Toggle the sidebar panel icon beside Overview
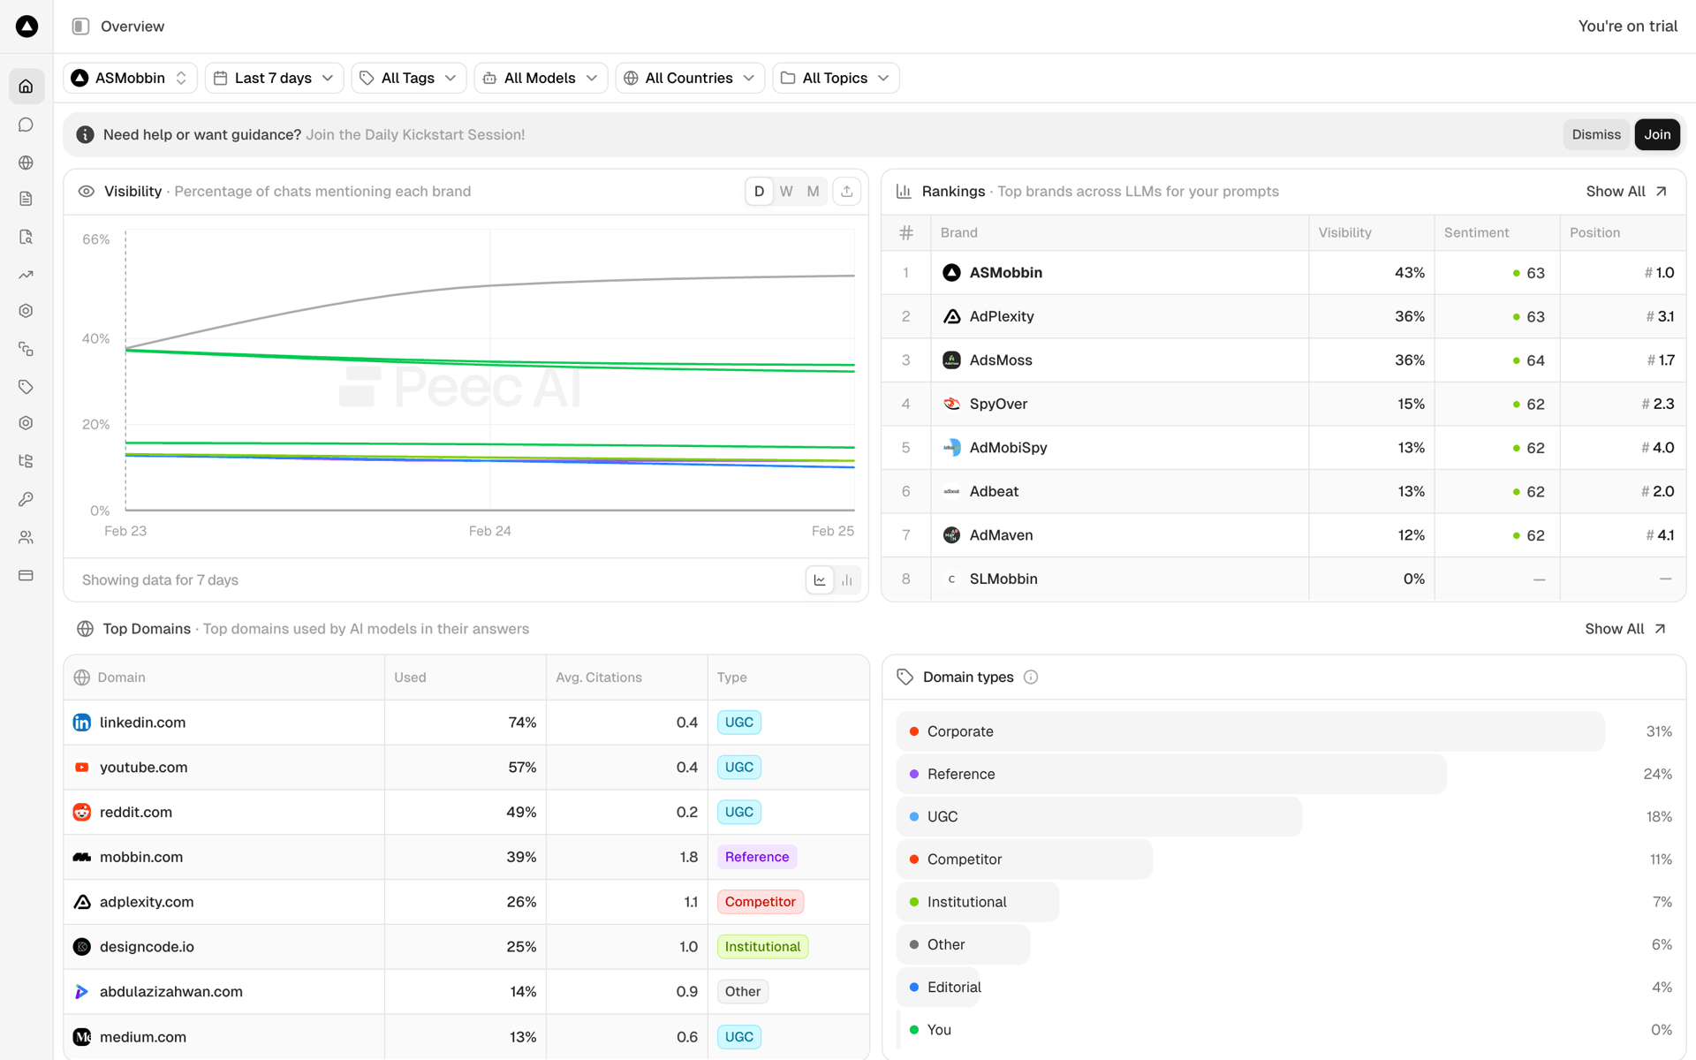 tap(80, 26)
